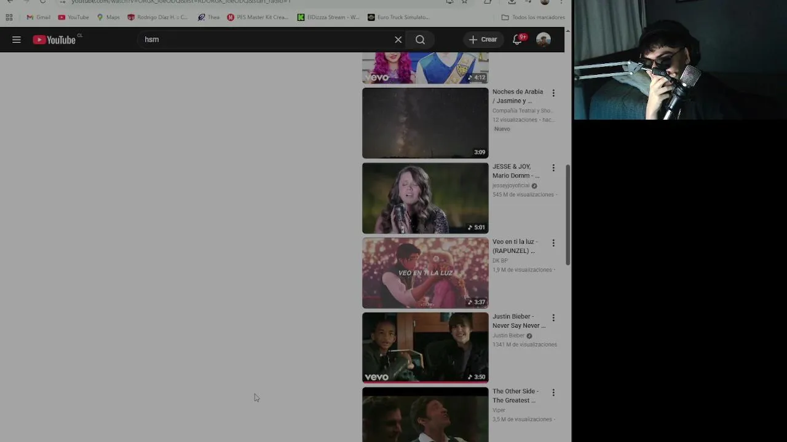The width and height of the screenshot is (787, 442).
Task: Click 3,5 M de visualizaciones text
Action: pos(522,419)
